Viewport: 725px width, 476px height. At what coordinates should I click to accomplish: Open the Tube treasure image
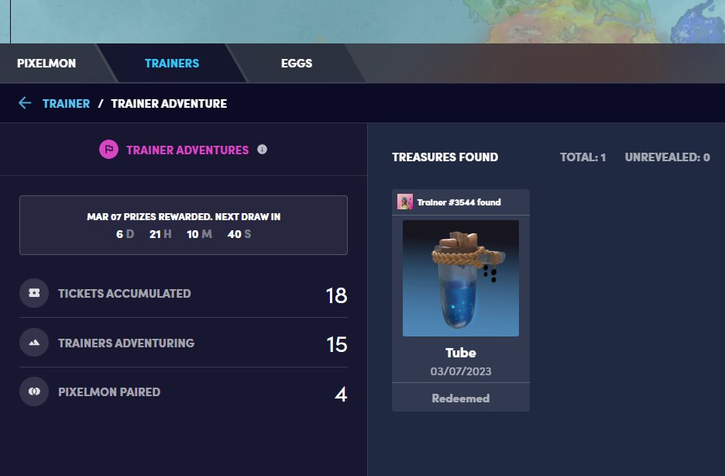461,278
